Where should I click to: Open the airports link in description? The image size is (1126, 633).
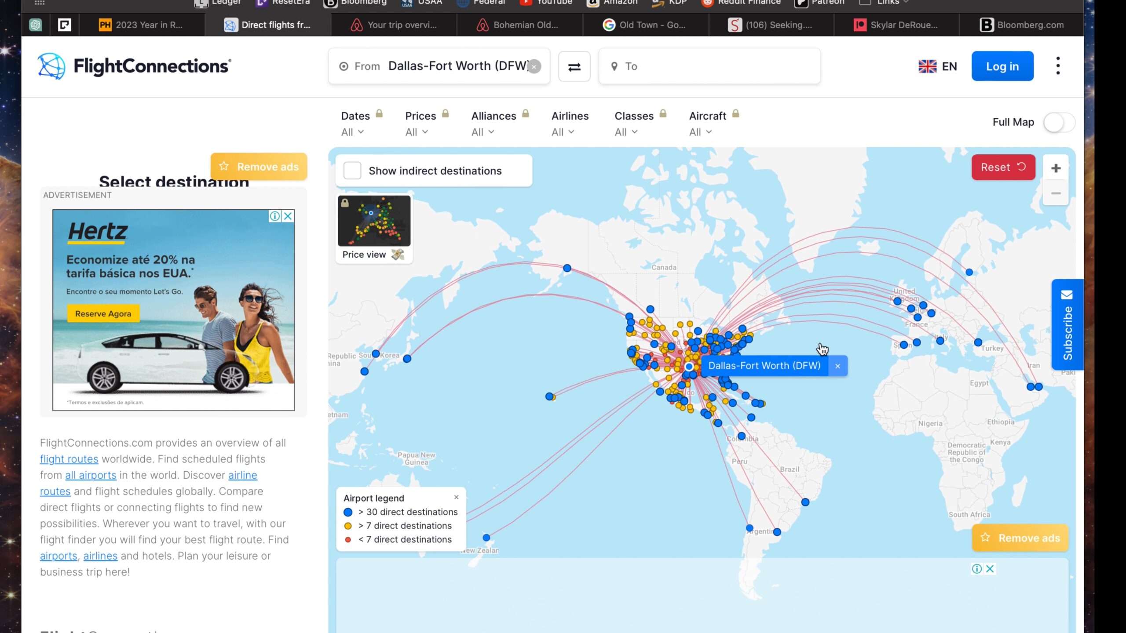[x=58, y=556]
